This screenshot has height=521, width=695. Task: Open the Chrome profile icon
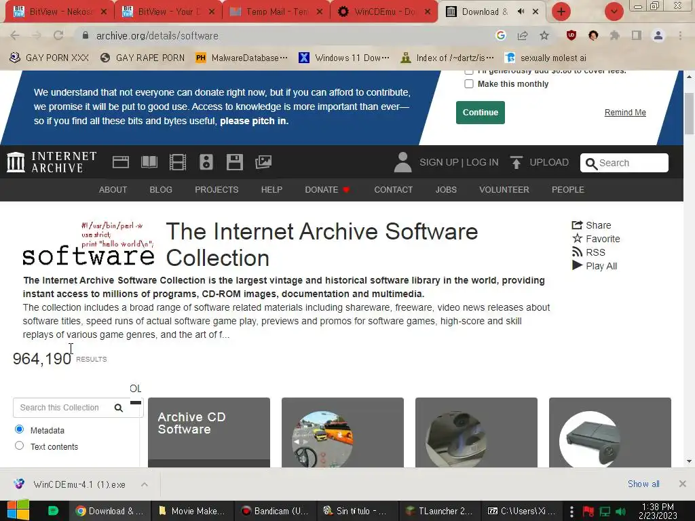tap(658, 35)
